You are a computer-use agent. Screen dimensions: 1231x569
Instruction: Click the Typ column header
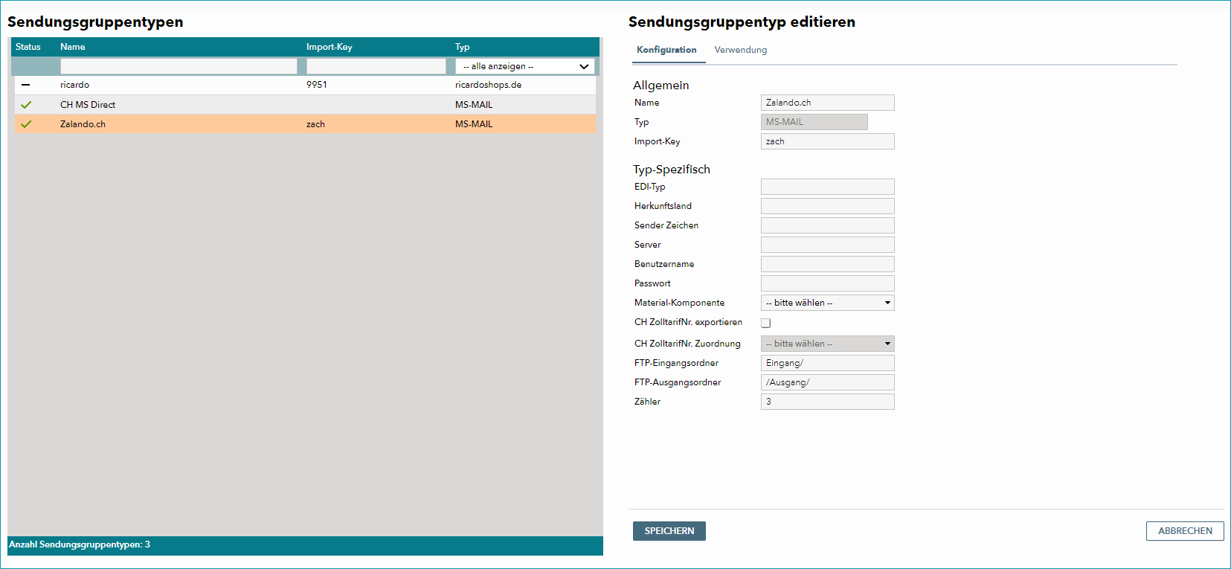coord(463,47)
